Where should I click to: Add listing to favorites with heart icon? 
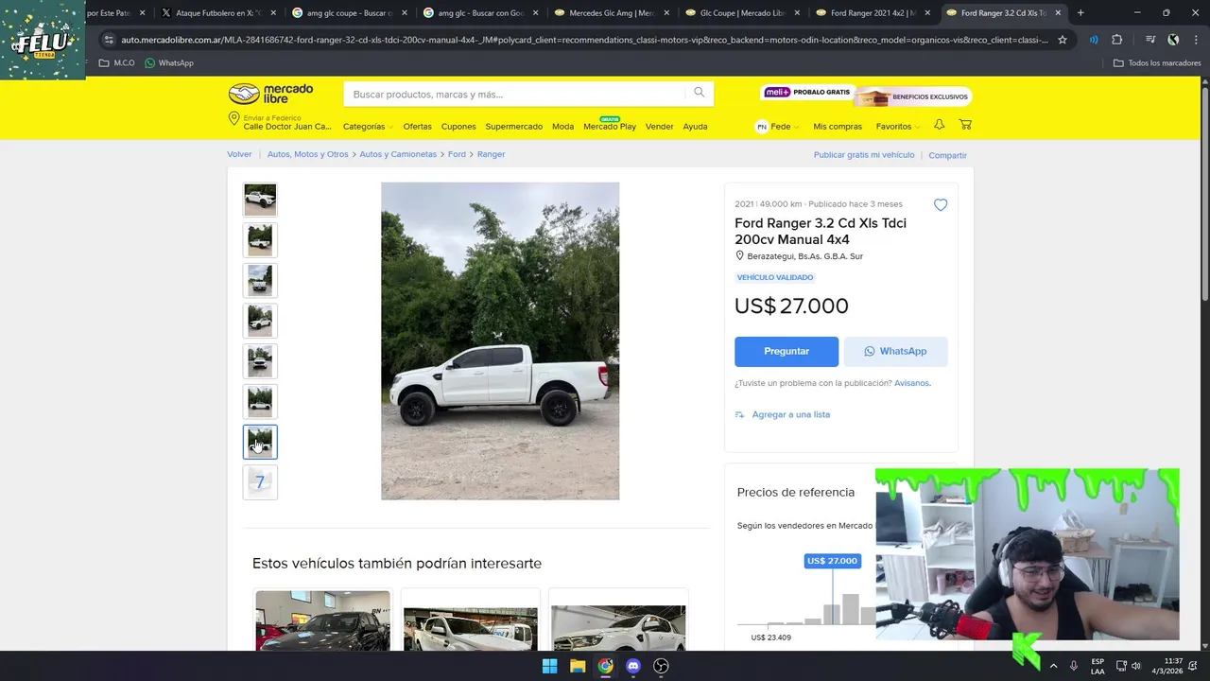(x=941, y=205)
